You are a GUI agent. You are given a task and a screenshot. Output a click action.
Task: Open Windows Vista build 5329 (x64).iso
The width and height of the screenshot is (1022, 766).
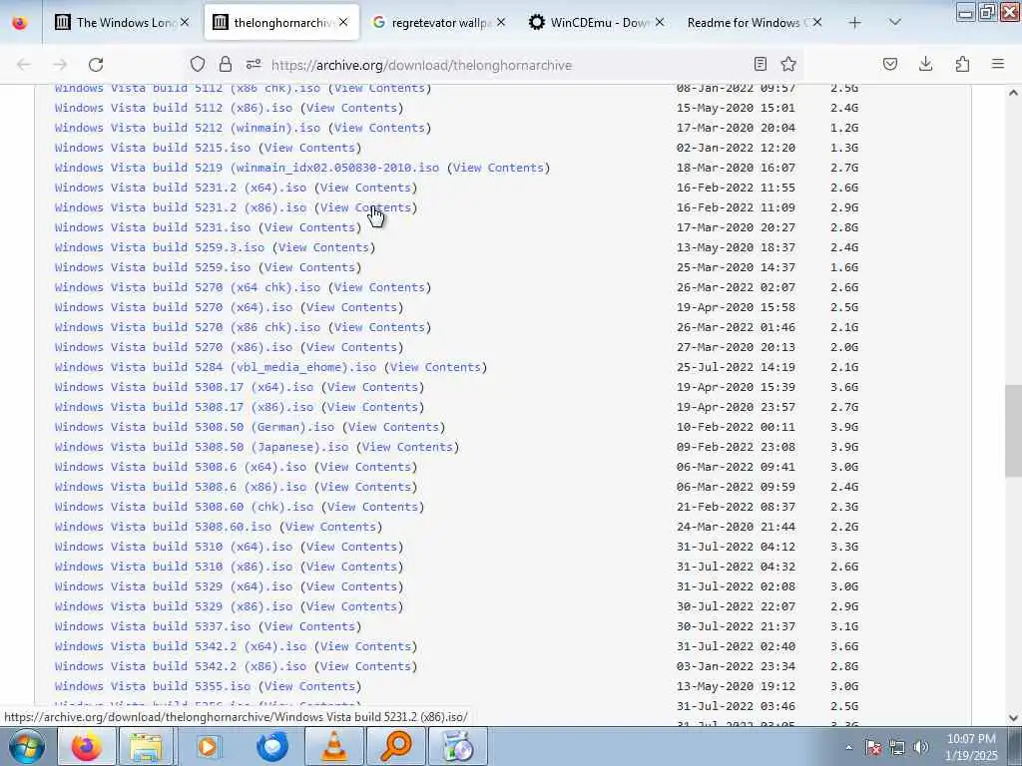point(174,586)
